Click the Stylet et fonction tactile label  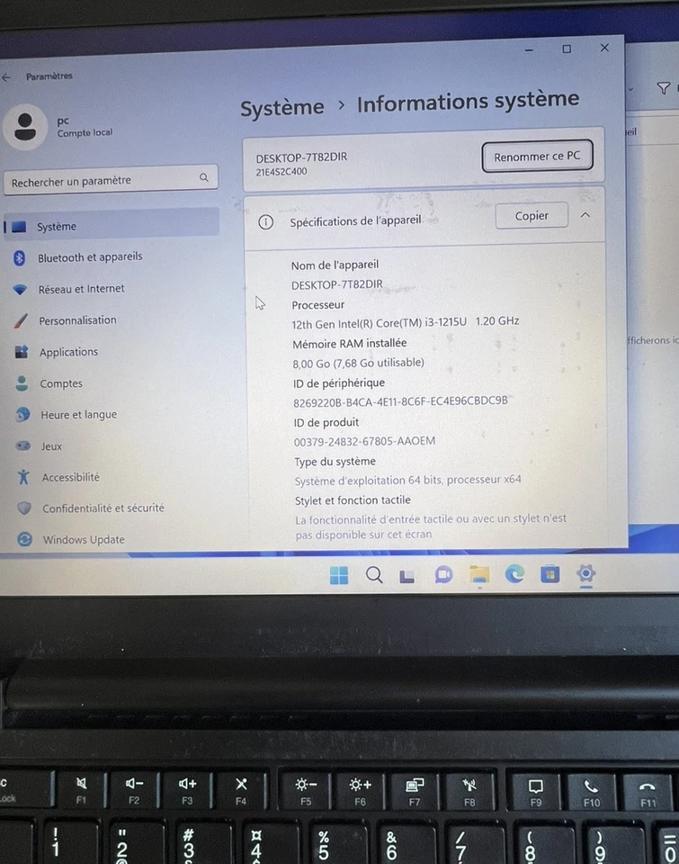tap(353, 500)
